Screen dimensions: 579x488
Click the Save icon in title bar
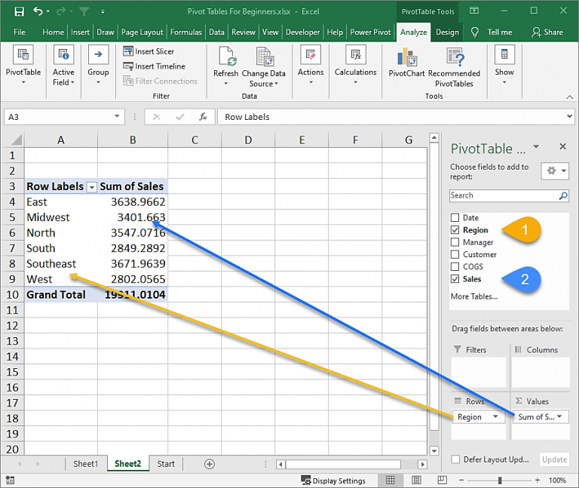tap(19, 11)
